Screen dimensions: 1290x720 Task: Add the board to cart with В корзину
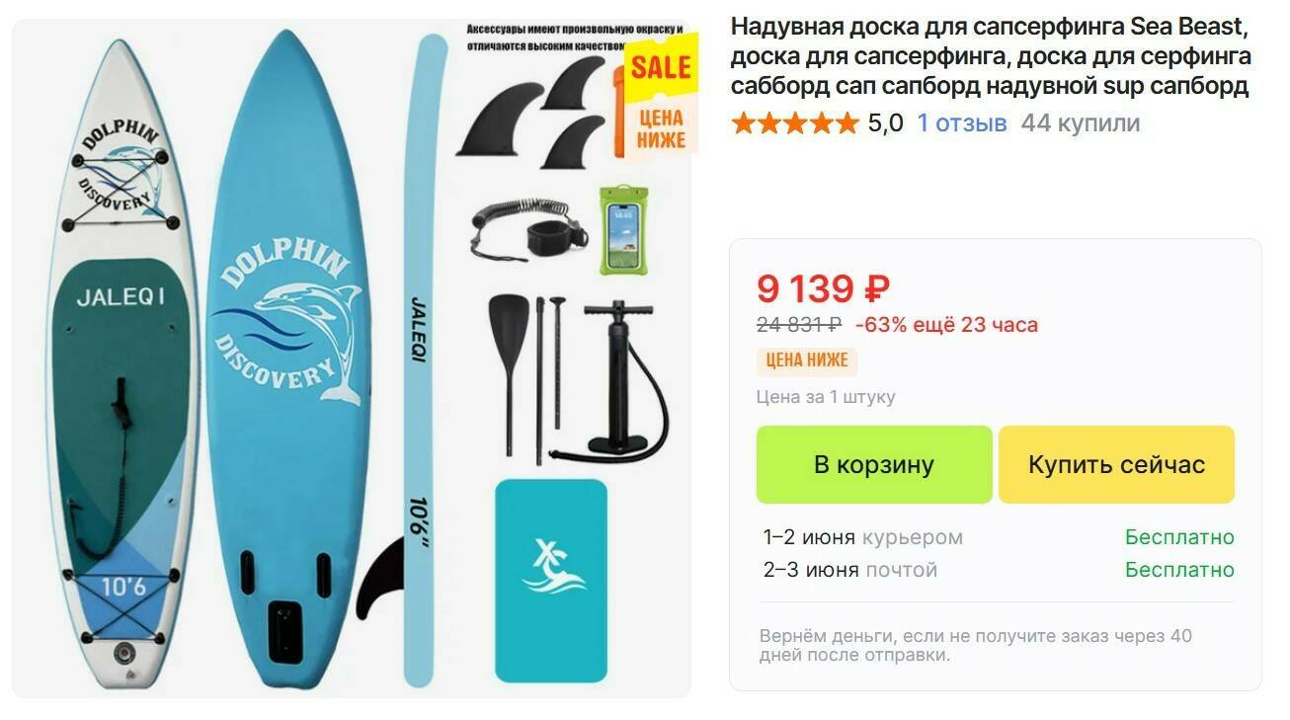coord(874,465)
